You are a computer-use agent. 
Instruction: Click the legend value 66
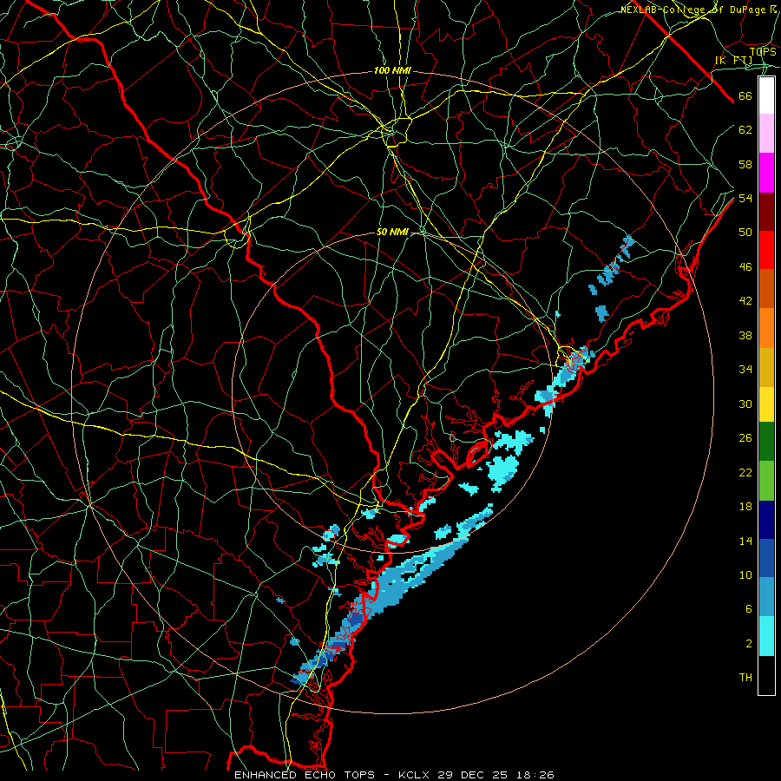coord(745,95)
